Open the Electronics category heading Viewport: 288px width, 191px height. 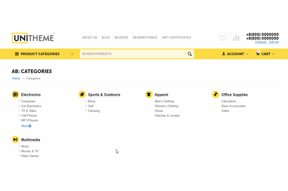point(31,95)
